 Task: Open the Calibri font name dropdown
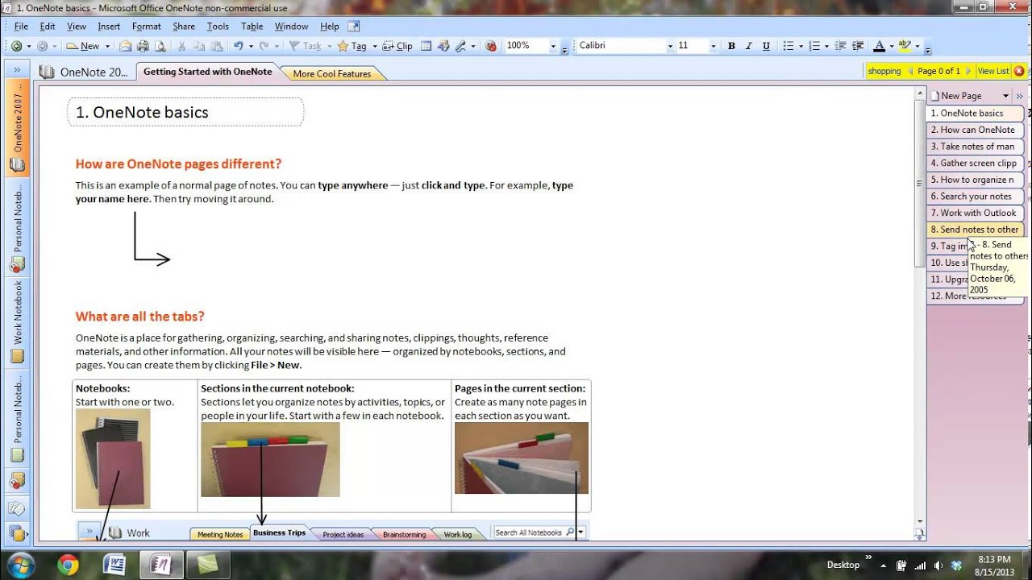(669, 46)
